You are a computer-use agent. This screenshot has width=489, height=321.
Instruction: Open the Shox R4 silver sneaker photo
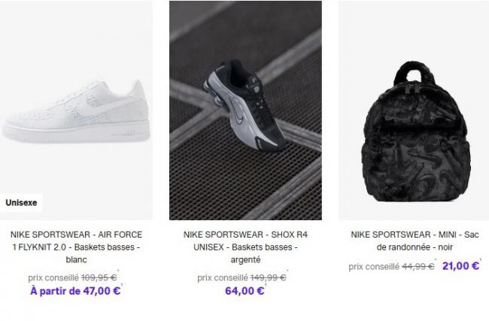click(x=246, y=111)
